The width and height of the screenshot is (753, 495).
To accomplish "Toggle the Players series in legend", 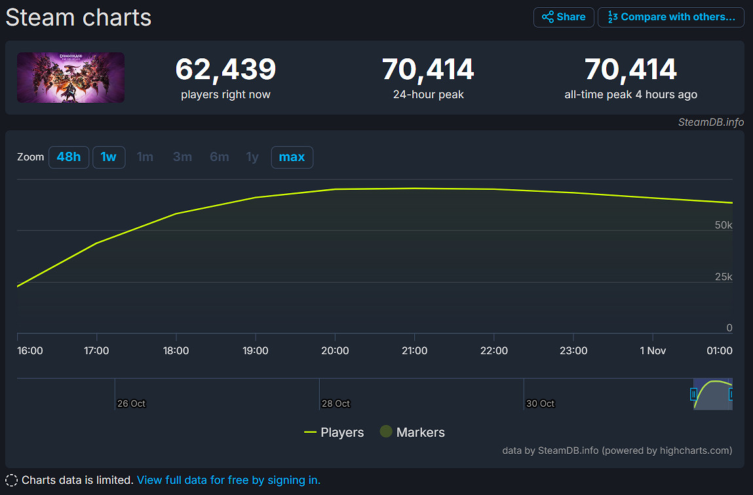I will (x=334, y=432).
